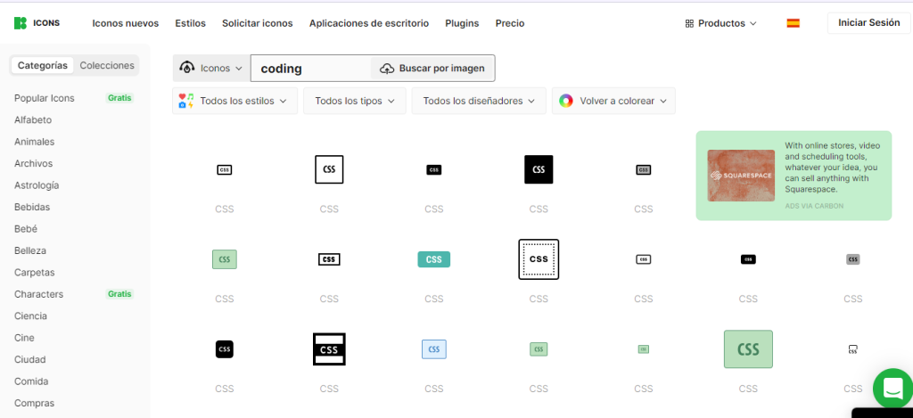Open the Archivos category
This screenshot has width=913, height=418.
pyautogui.click(x=33, y=164)
